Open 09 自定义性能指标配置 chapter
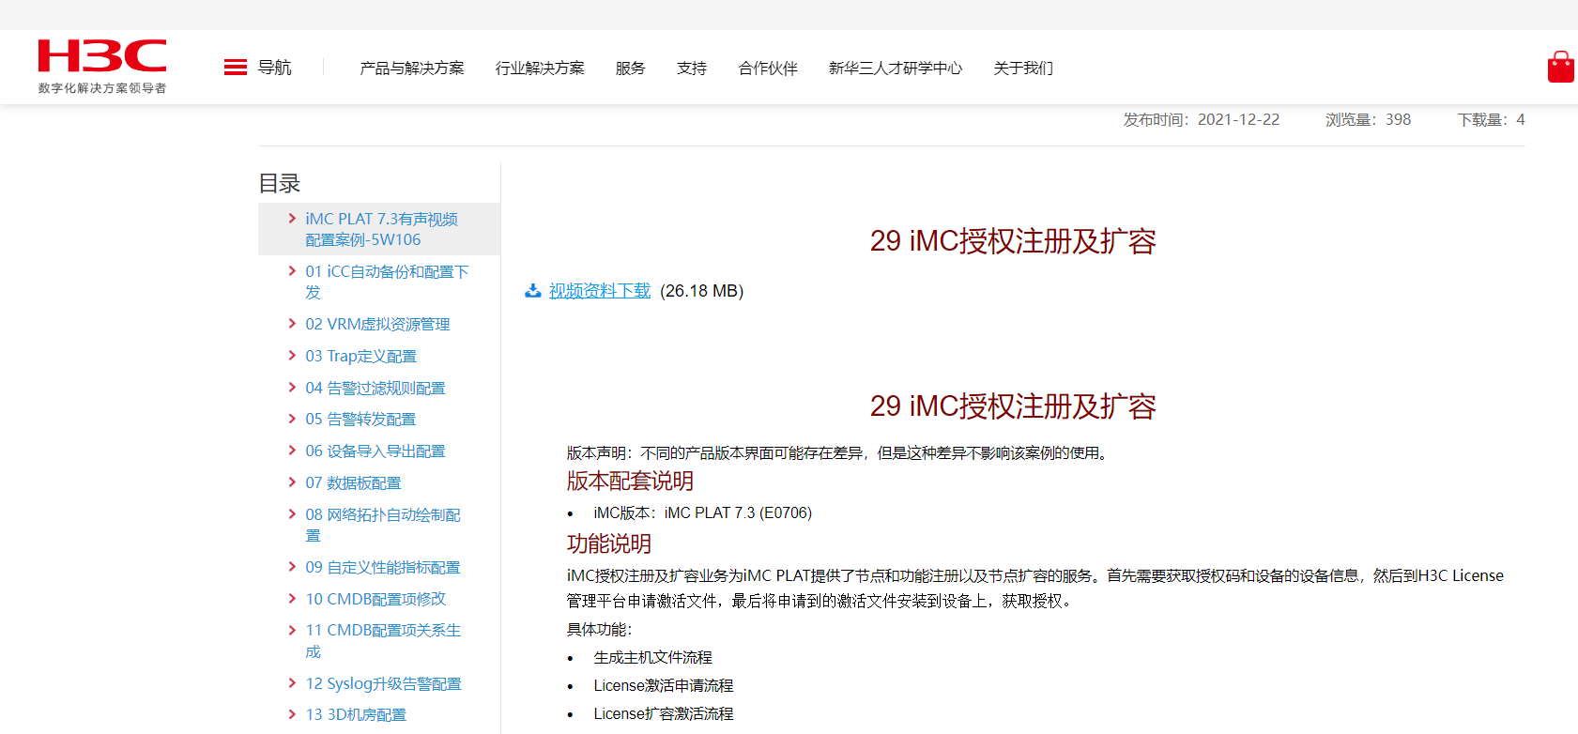This screenshot has height=734, width=1578. [383, 567]
